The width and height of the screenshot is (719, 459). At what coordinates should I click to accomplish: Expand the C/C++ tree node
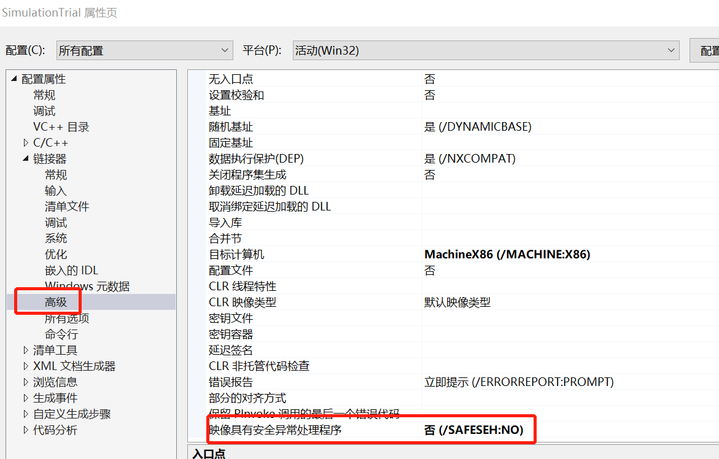click(x=26, y=142)
